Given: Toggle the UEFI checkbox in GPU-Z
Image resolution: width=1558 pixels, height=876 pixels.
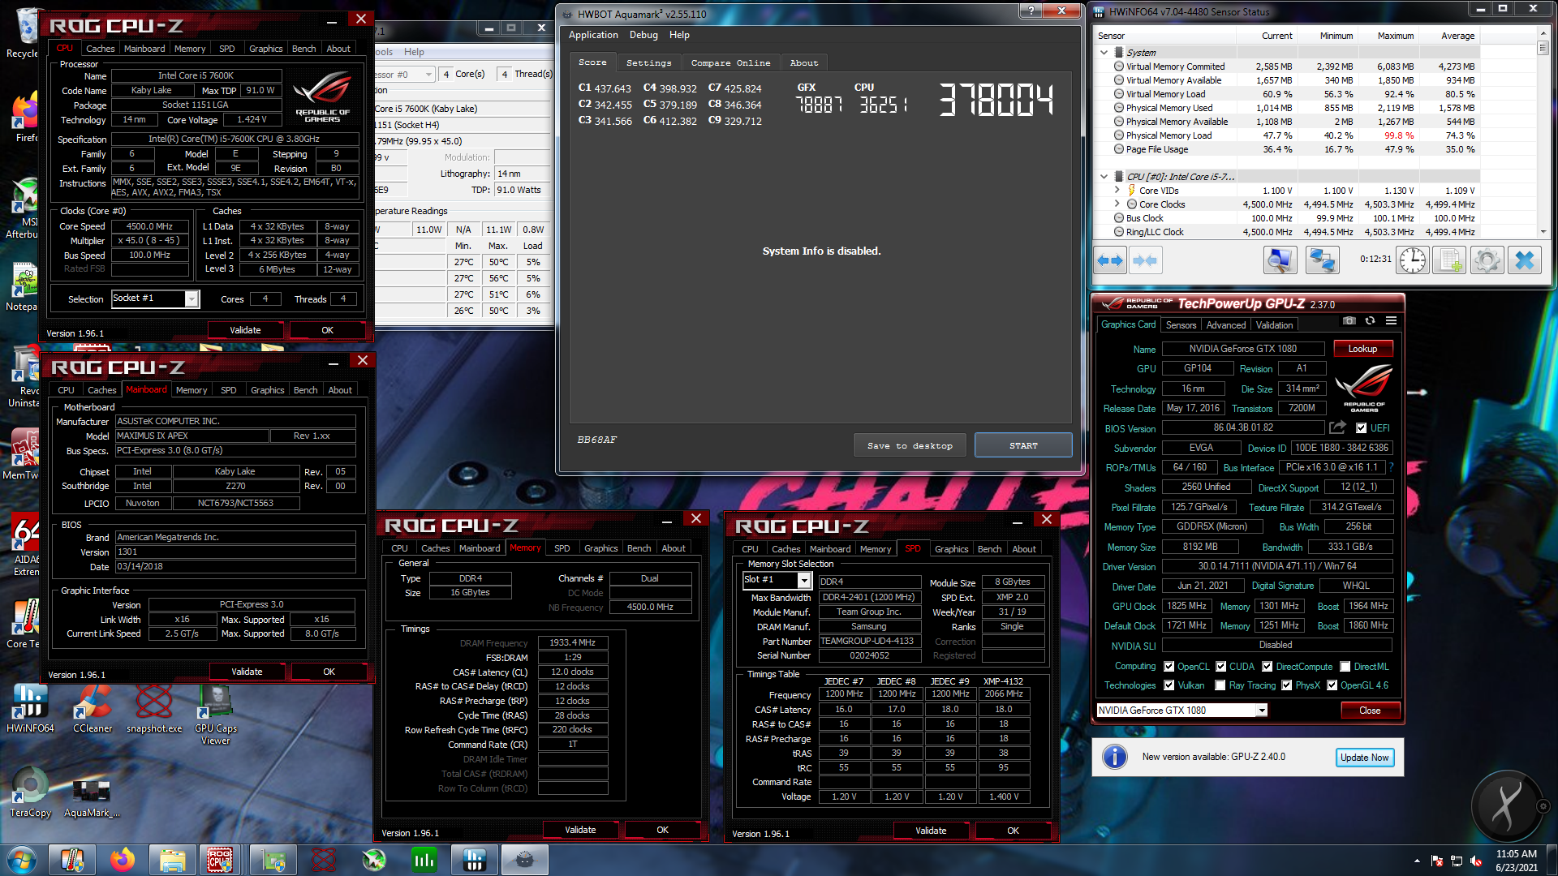Looking at the screenshot, I should [1362, 428].
